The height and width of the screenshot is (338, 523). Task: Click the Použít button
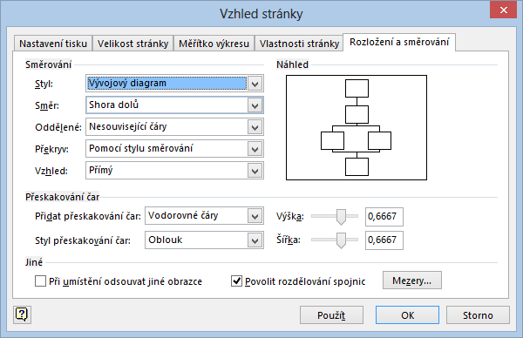click(331, 315)
